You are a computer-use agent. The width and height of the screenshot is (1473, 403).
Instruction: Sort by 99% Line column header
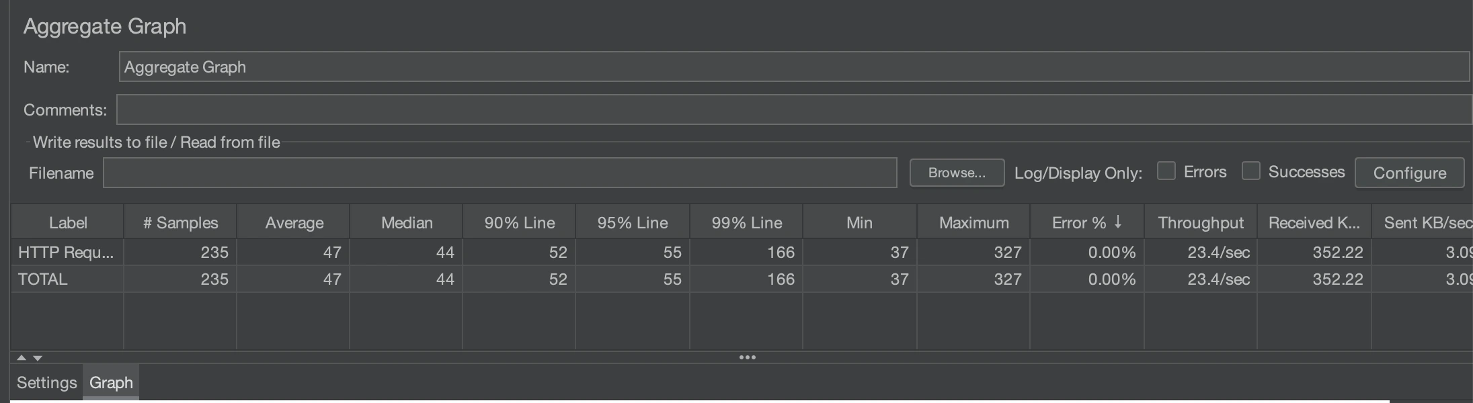click(746, 223)
